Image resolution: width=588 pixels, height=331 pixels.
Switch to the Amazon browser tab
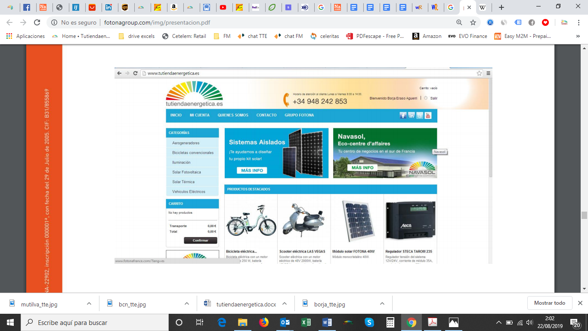tap(174, 7)
